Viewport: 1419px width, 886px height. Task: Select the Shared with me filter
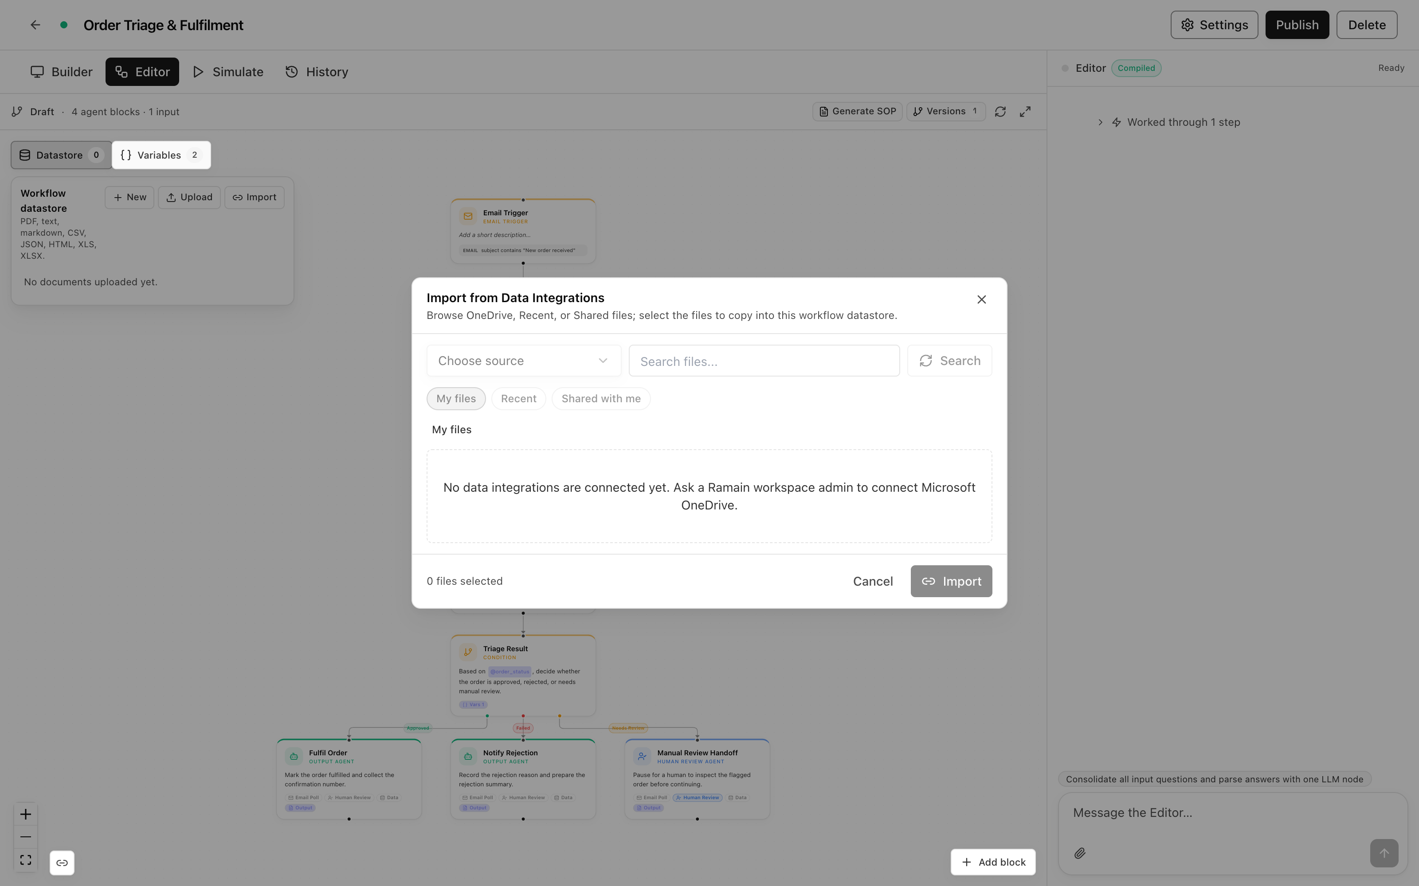tap(600, 398)
